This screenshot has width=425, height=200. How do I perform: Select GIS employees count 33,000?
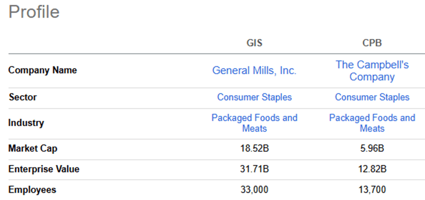[x=254, y=190]
